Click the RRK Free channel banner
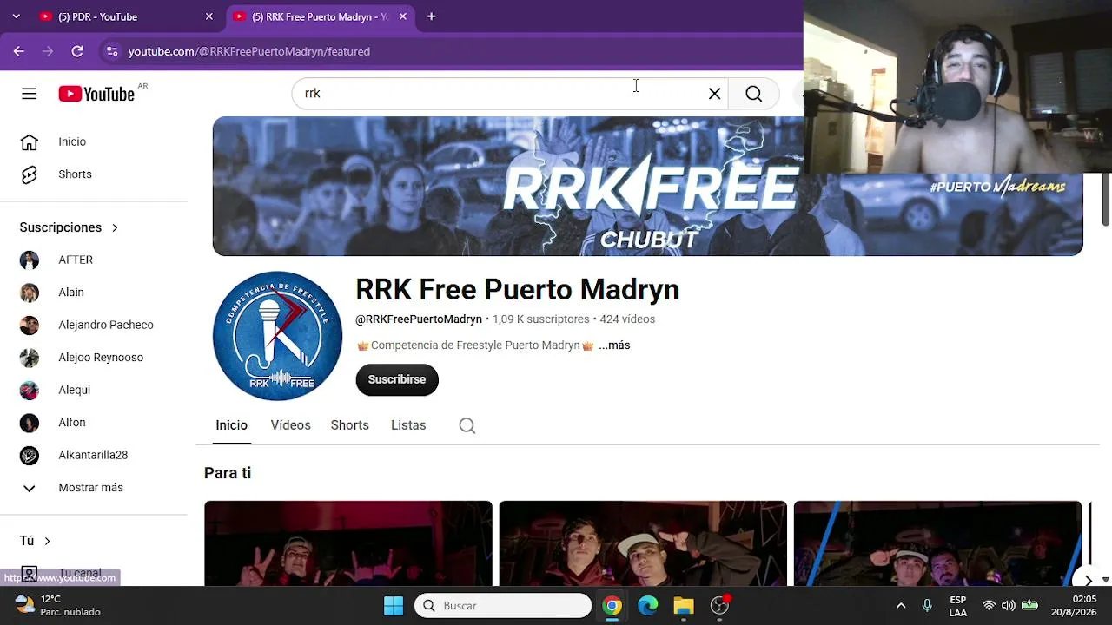This screenshot has width=1112, height=625. pos(648,186)
